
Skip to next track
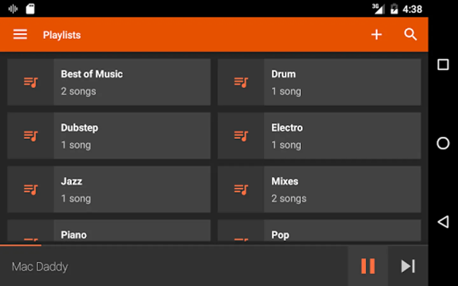408,266
